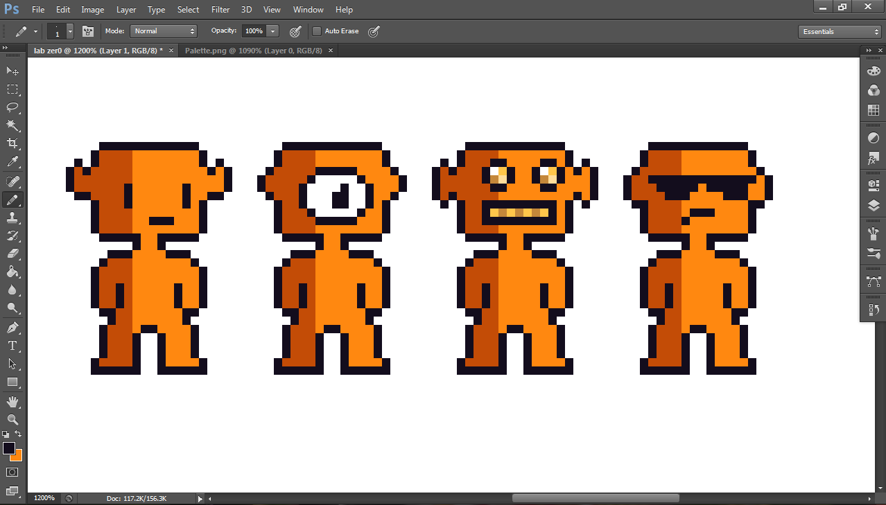Pick the Eyedropper tool
This screenshot has width=886, height=505.
[12, 162]
